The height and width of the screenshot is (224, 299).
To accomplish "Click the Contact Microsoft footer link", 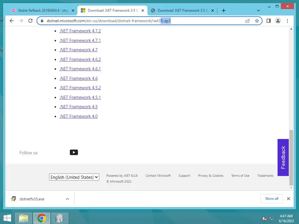I will (x=158, y=176).
